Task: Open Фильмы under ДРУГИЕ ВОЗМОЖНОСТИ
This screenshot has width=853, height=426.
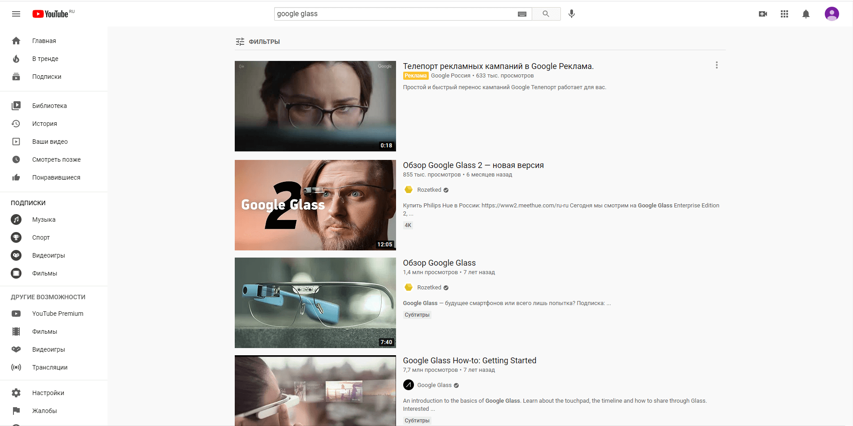Action: (54, 331)
